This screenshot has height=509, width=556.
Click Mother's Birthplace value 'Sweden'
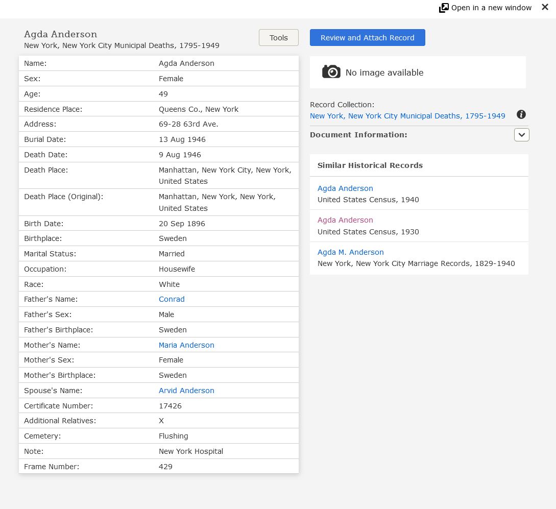[x=173, y=375]
